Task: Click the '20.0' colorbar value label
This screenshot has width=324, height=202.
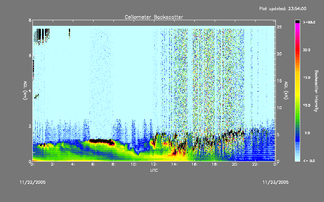Action: coord(307,50)
